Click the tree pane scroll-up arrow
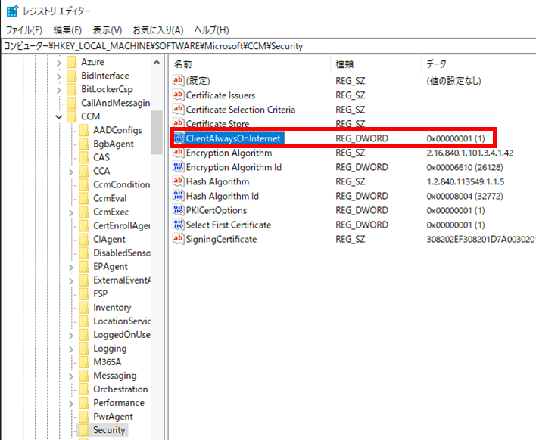536x440 pixels. tap(157, 63)
